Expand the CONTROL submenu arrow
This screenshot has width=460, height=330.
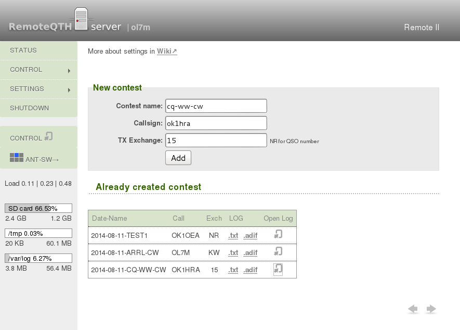69,71
